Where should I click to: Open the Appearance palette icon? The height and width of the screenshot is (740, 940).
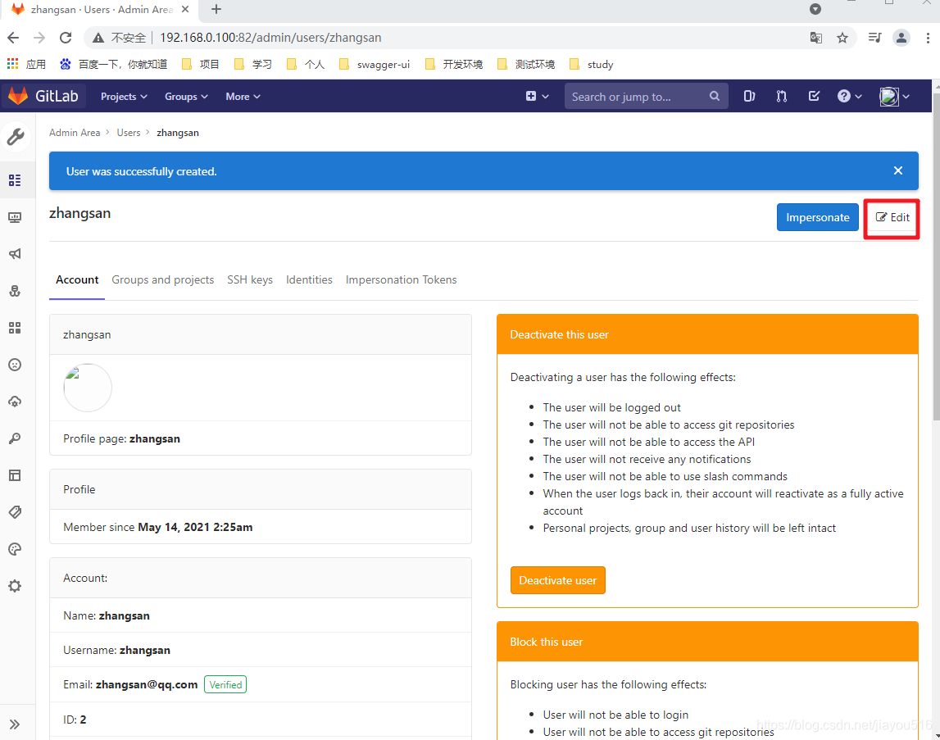[x=17, y=548]
